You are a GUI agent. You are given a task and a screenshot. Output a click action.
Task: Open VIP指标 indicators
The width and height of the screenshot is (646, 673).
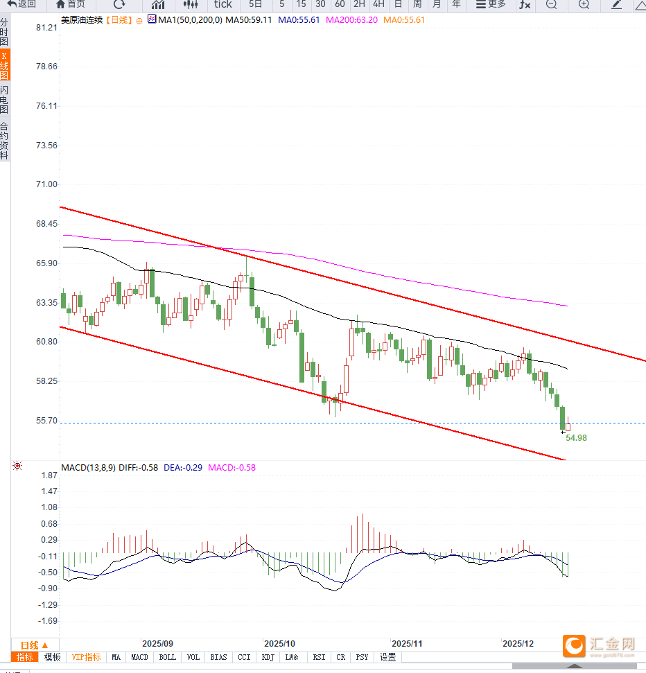86,657
